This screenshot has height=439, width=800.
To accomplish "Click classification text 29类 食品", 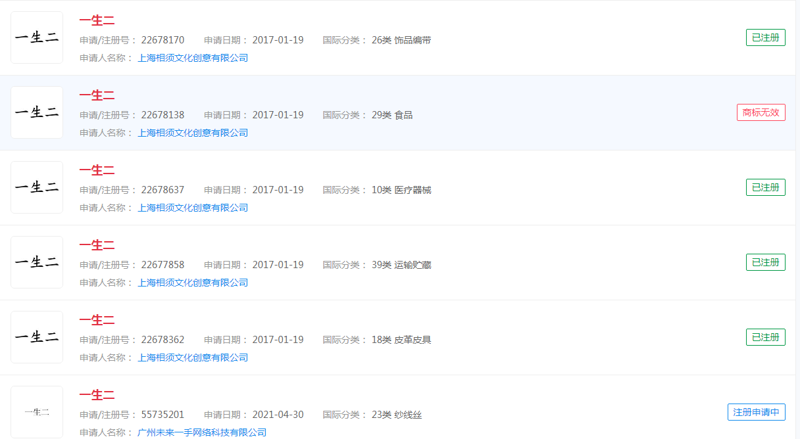I will click(392, 115).
